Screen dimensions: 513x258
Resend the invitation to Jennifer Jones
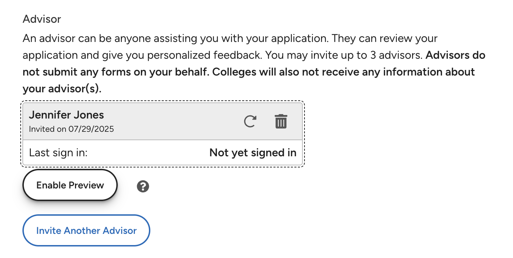[250, 121]
